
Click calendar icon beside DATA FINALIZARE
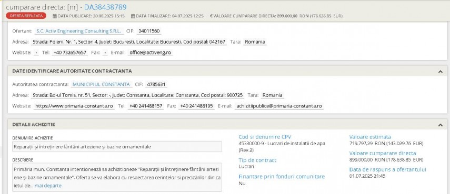(x=133, y=16)
